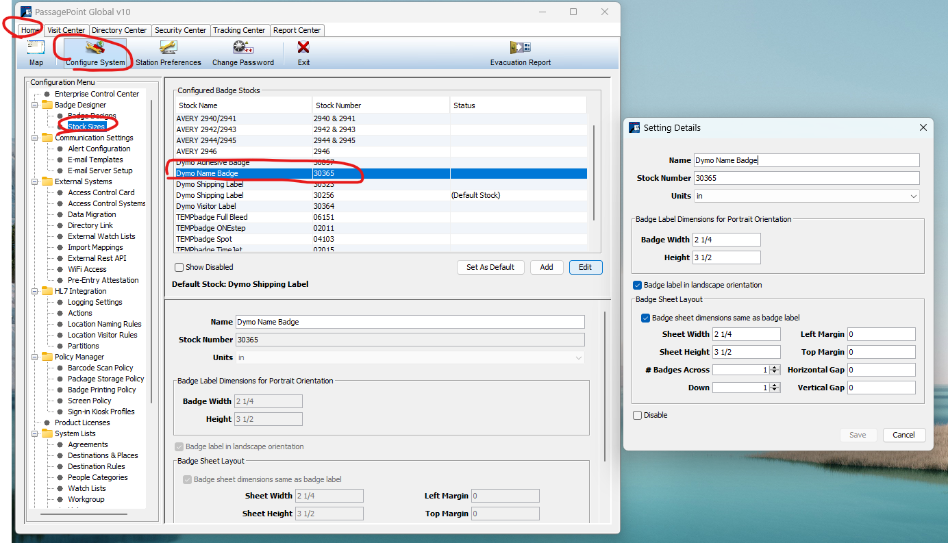Click the Name field in Setting Details

click(807, 160)
